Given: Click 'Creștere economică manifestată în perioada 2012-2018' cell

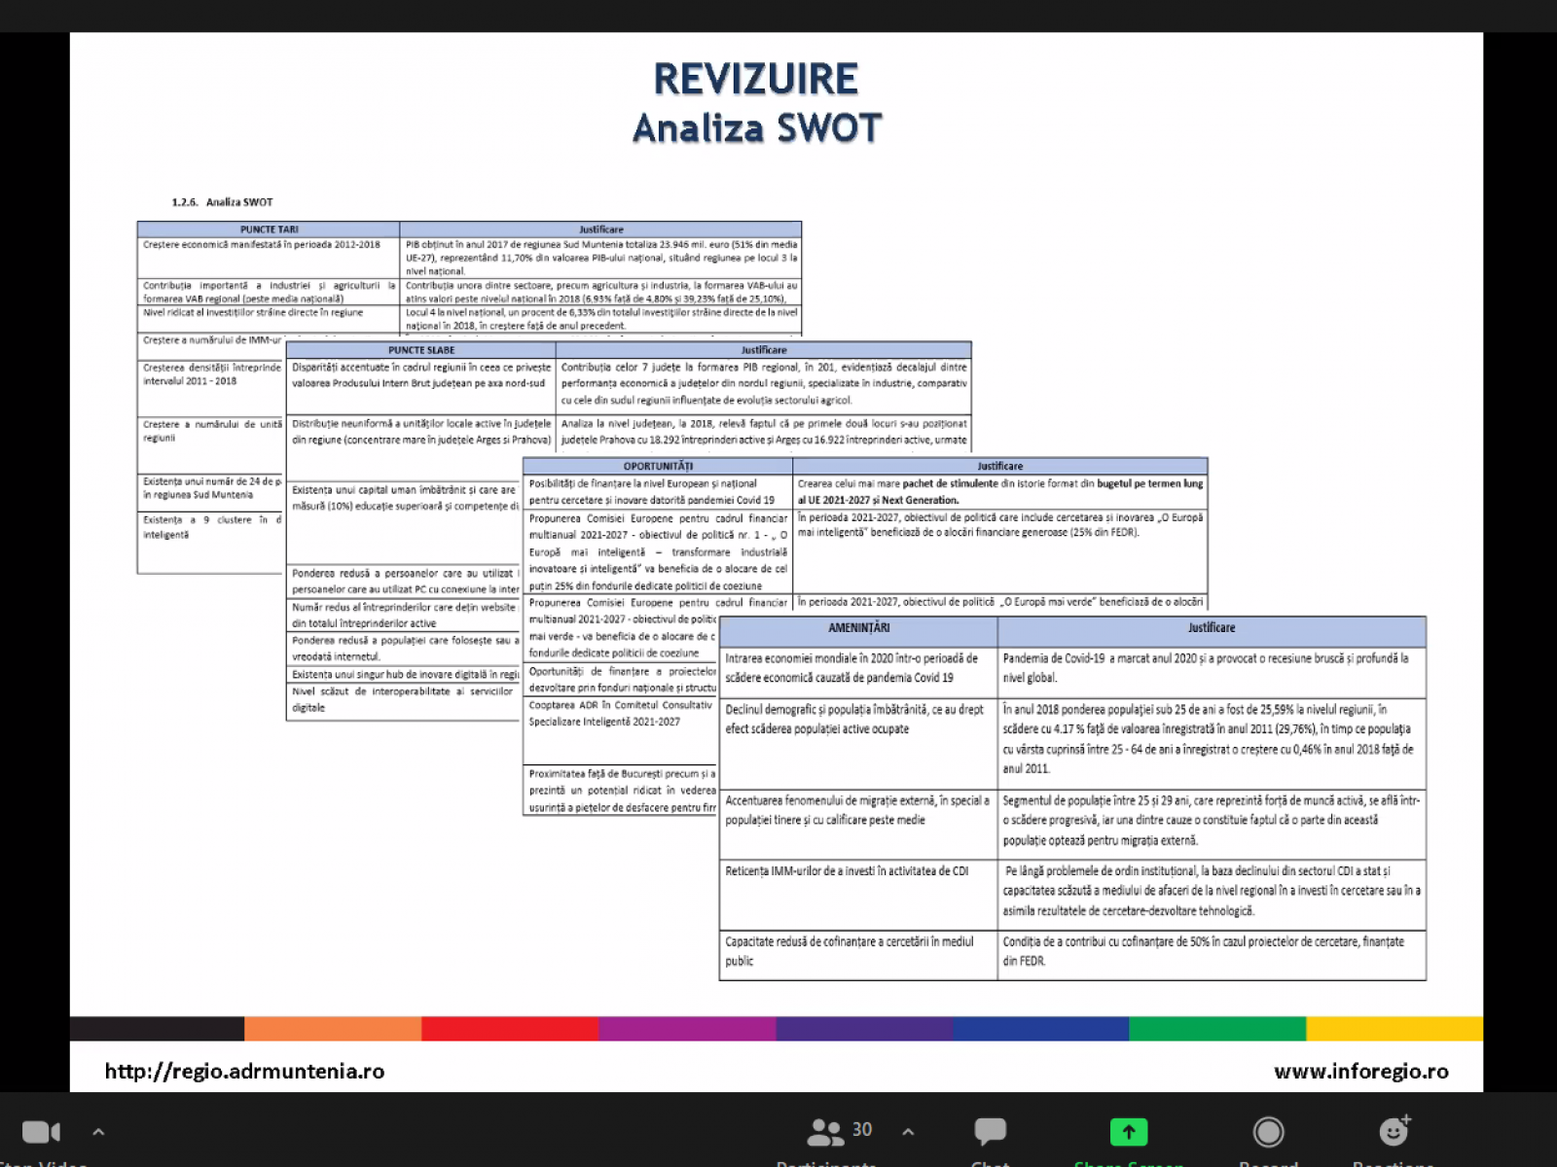Looking at the screenshot, I should coord(269,258).
